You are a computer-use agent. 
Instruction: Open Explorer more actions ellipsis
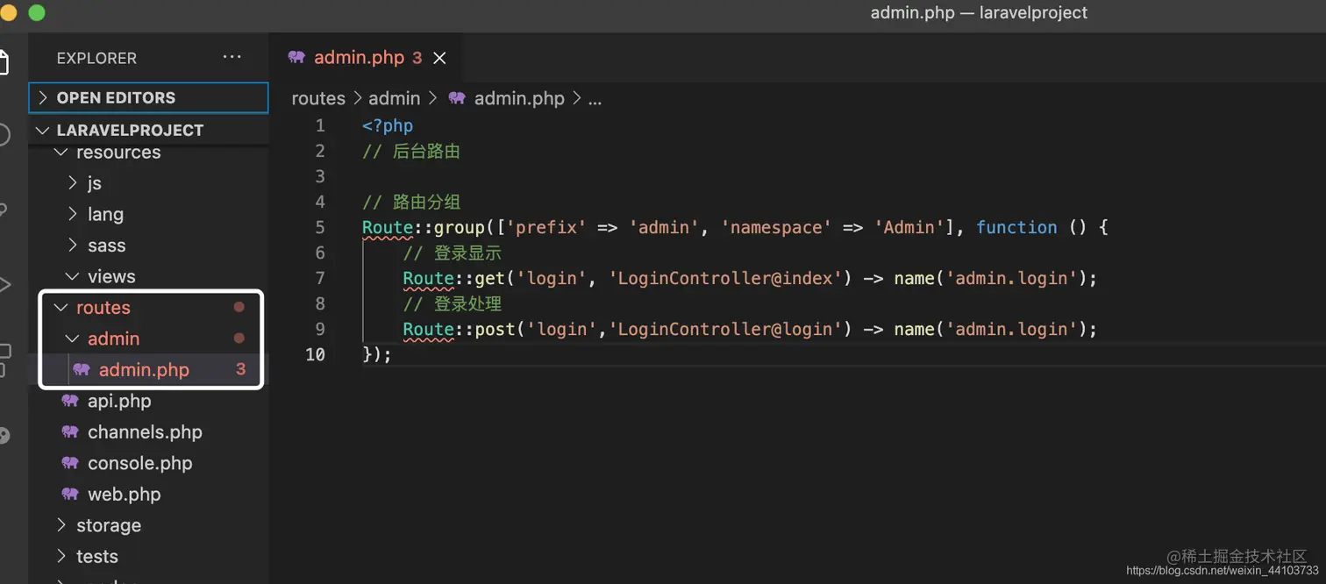point(232,57)
